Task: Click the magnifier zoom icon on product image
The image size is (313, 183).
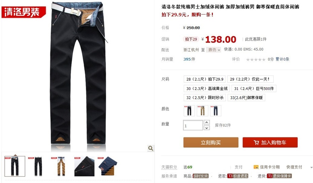Action: tap(151, 148)
